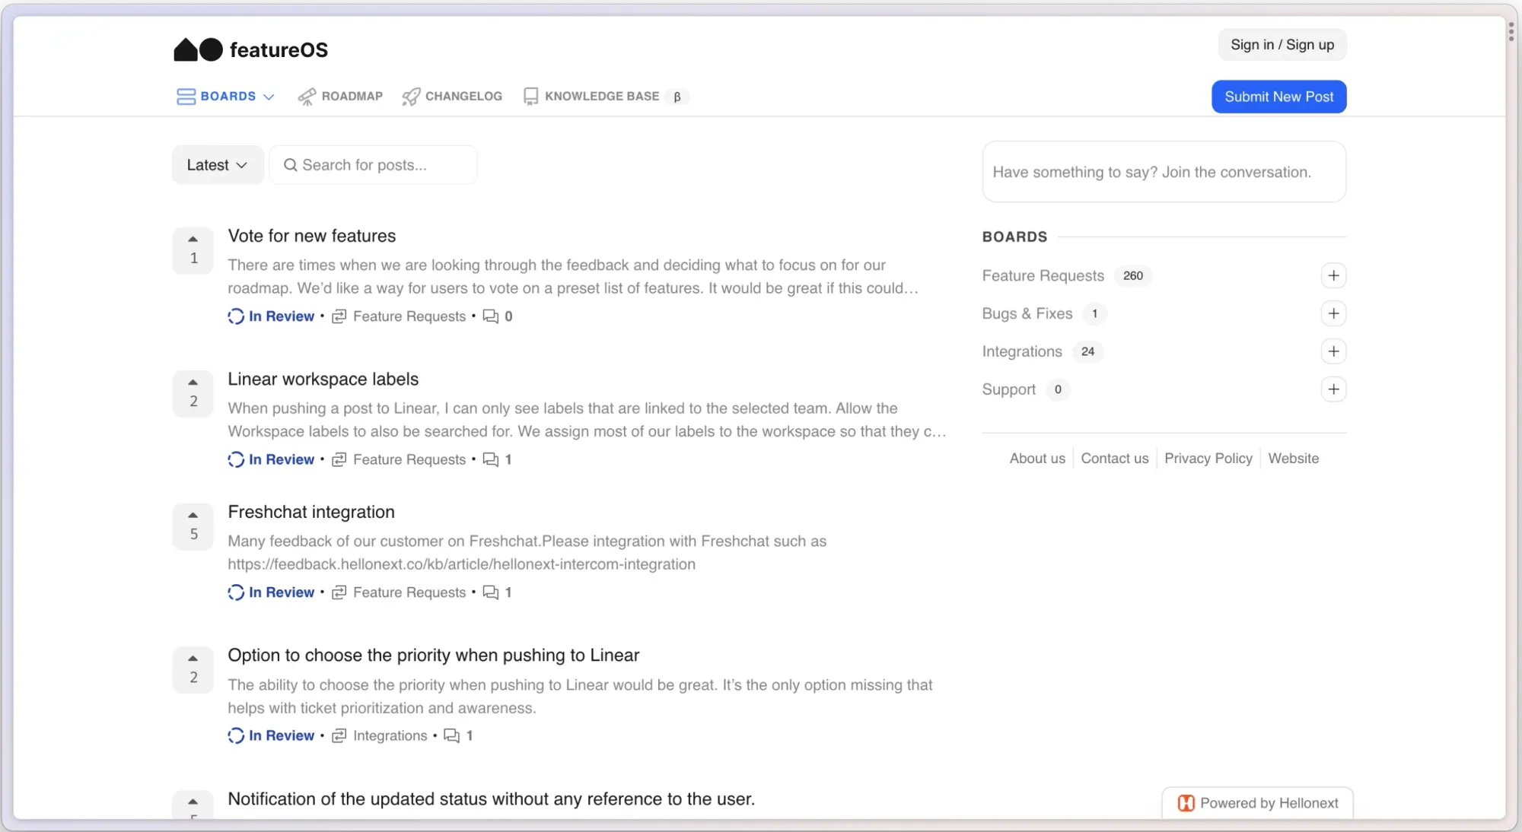
Task: Click the plus icon next to Integrations board
Action: [1333, 352]
